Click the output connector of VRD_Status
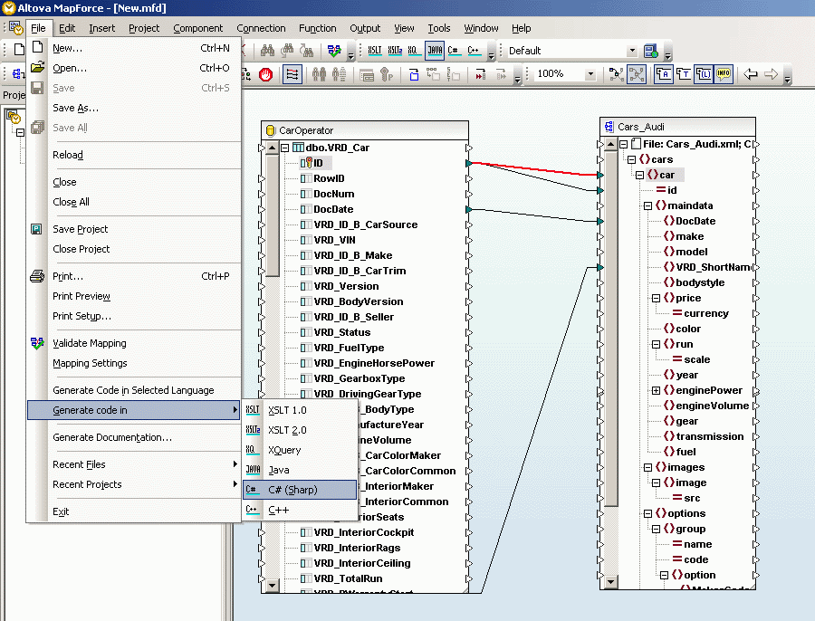 469,332
